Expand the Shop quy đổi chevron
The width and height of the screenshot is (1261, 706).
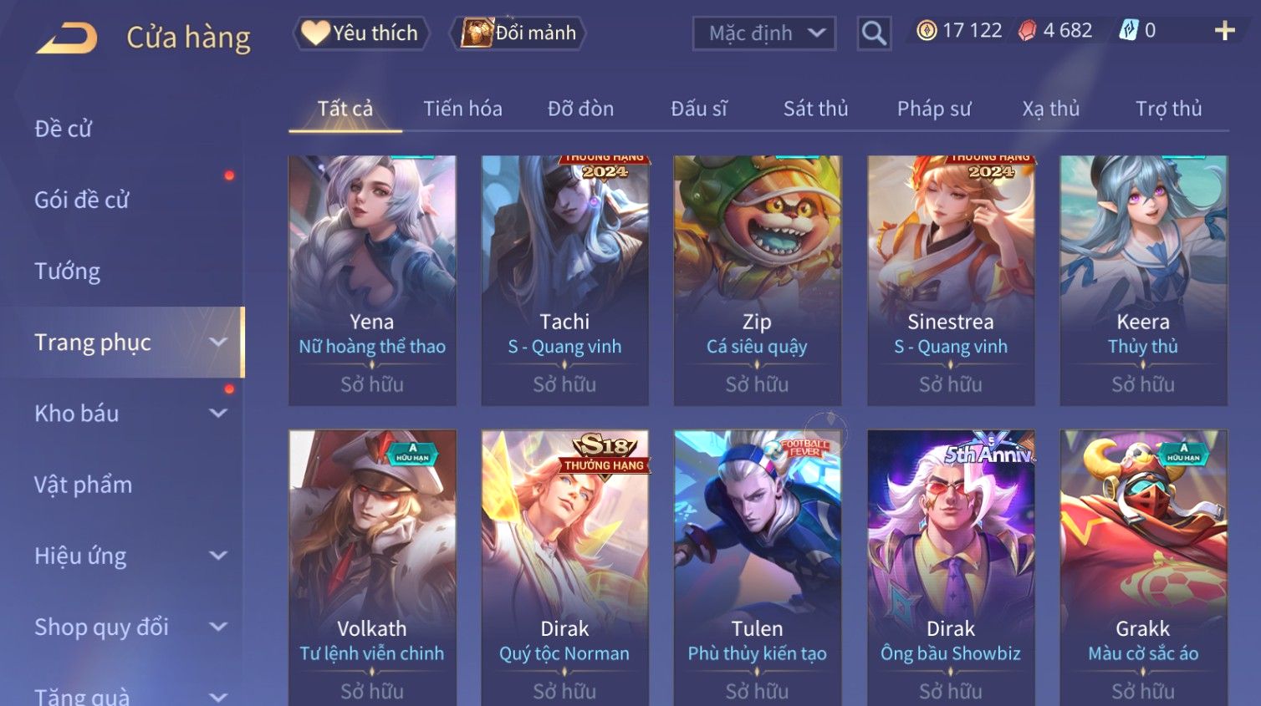click(218, 627)
